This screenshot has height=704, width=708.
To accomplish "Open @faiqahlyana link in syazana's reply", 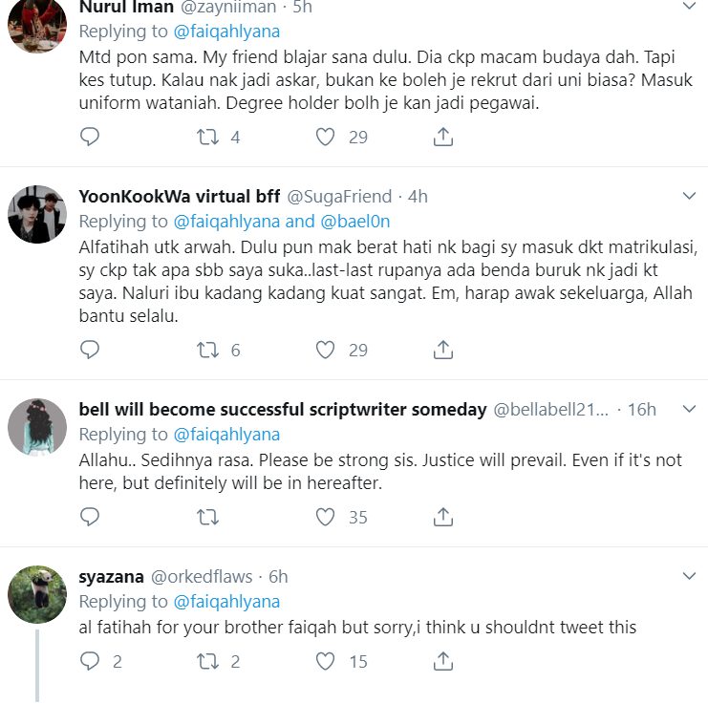I will pyautogui.click(x=226, y=602).
